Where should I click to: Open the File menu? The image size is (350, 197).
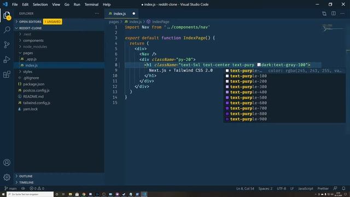[15, 4]
